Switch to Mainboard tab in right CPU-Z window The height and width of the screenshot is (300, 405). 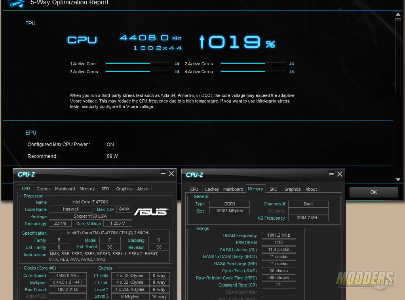[x=233, y=189]
